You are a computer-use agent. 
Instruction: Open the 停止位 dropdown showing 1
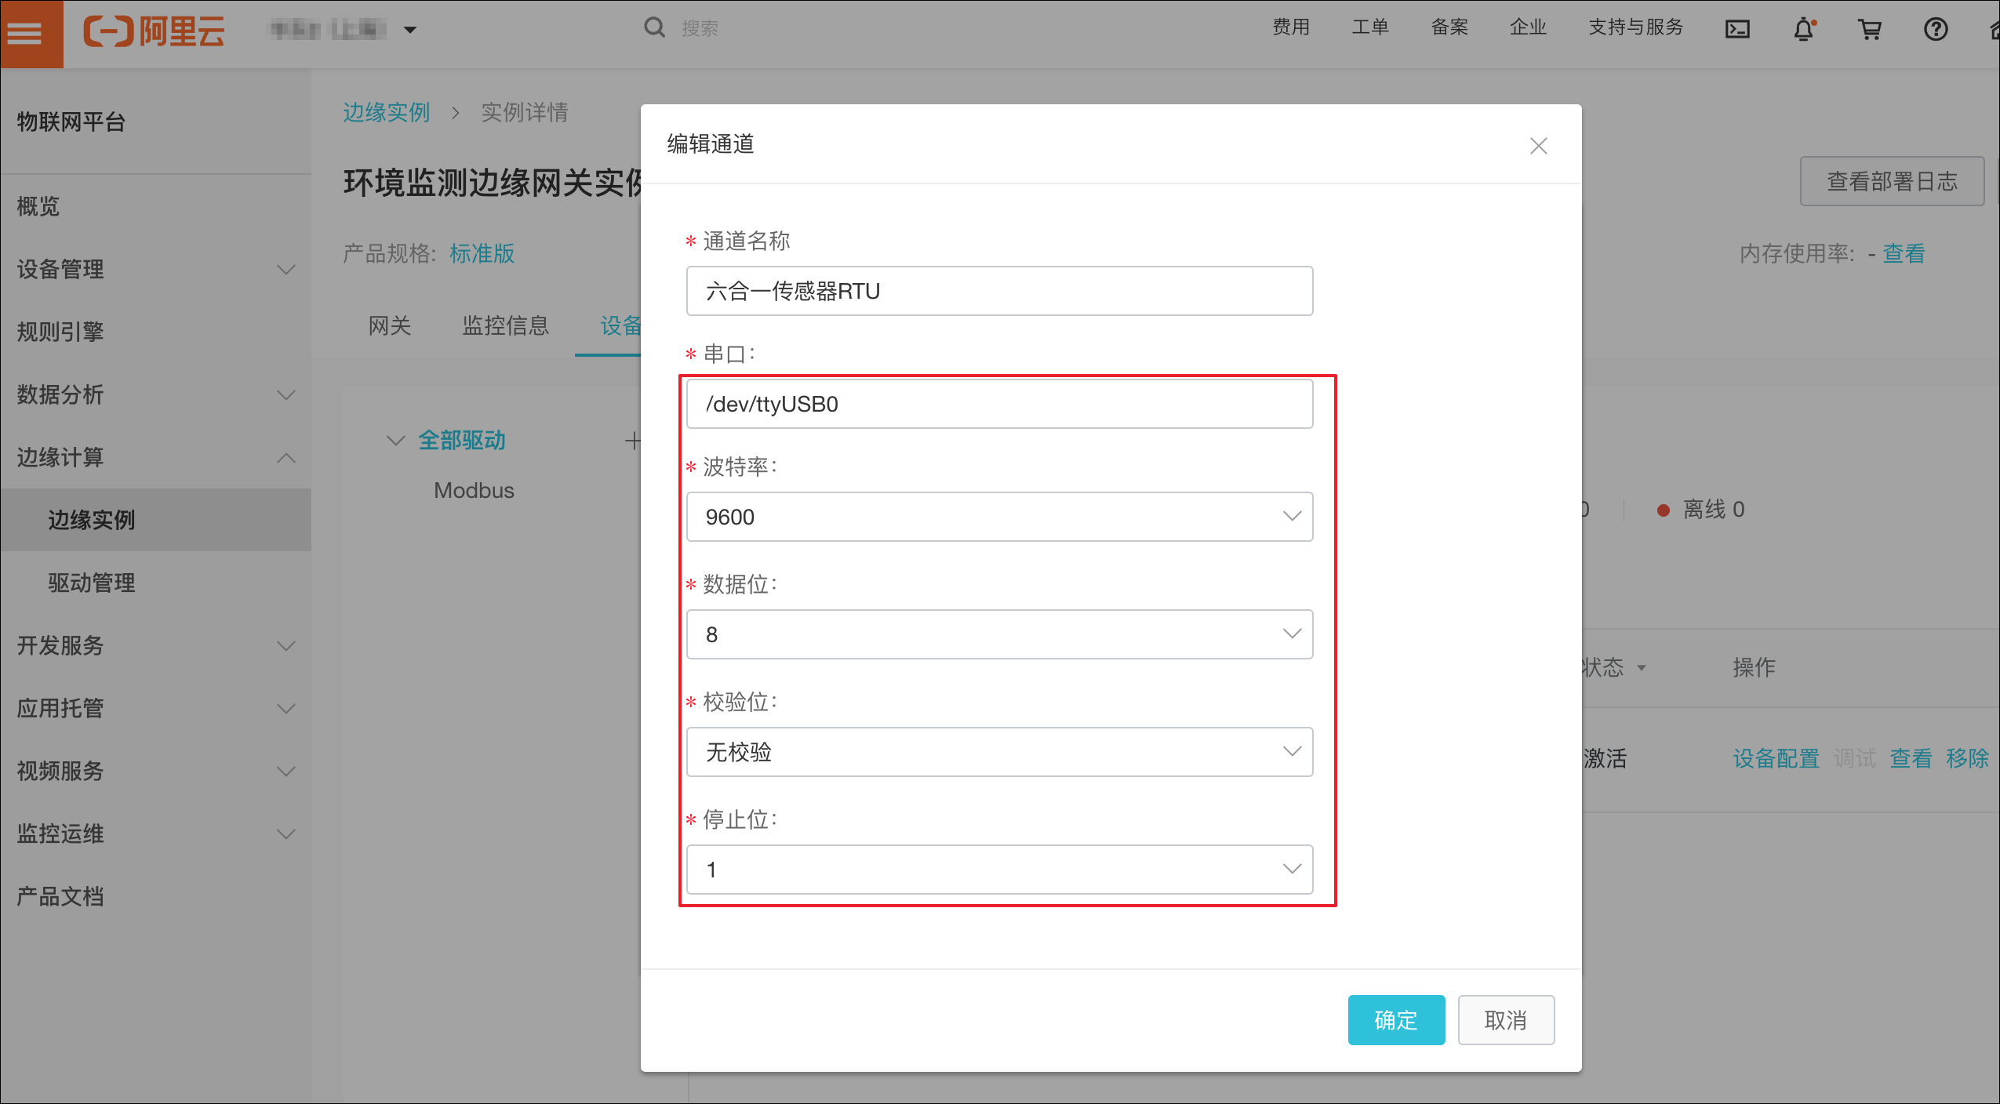(999, 870)
